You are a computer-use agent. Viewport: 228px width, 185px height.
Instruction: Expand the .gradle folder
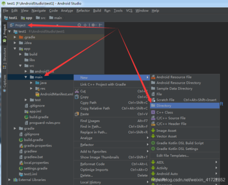tap(15, 37)
